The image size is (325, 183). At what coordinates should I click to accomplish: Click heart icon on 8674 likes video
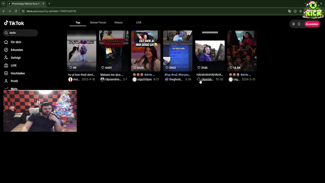135,68
